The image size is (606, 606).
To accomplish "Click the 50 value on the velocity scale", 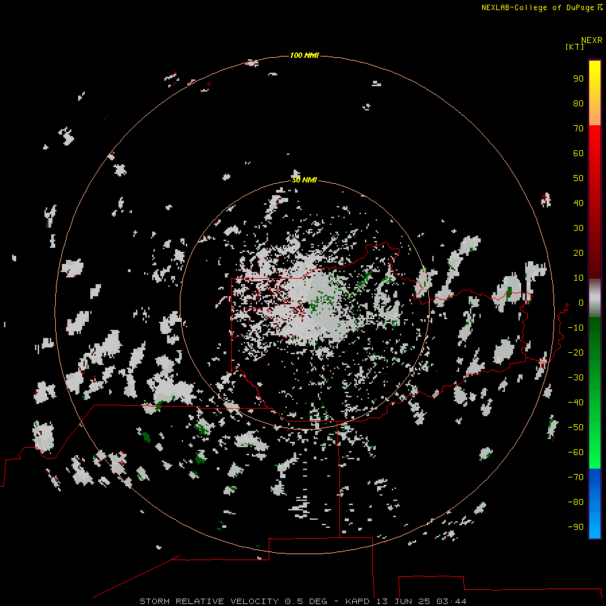I will 578,178.
